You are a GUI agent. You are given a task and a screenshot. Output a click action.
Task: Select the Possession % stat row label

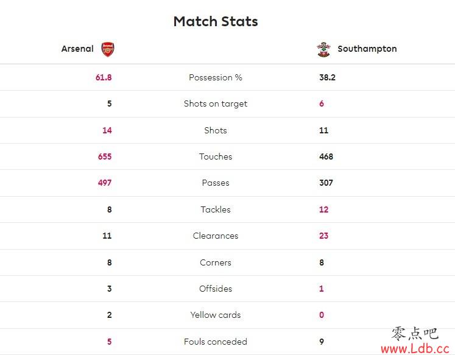(x=216, y=77)
